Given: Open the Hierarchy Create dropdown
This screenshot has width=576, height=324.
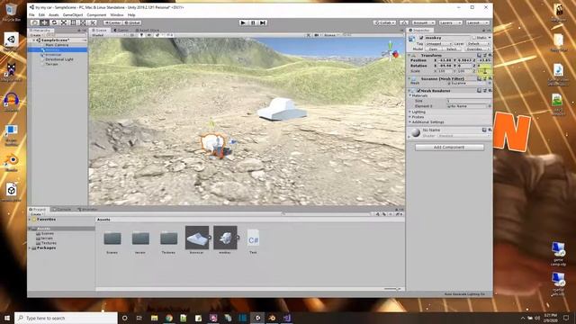Looking at the screenshot, I should coord(36,35).
